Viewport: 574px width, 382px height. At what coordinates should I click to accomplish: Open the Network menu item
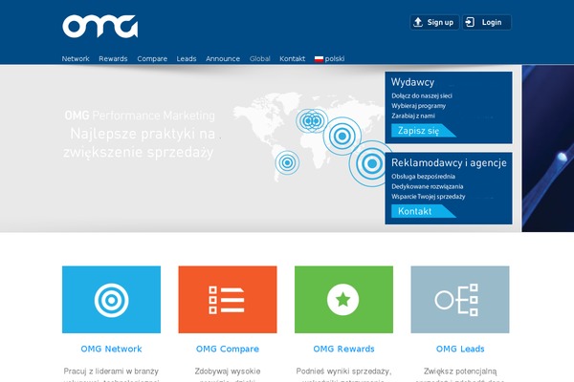(x=76, y=59)
